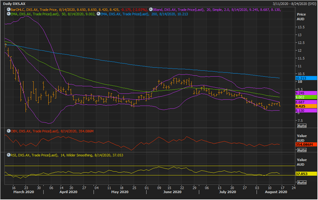Select the blue 10.213 EMA value tag
The width and height of the screenshot is (318, 200).
306,78
